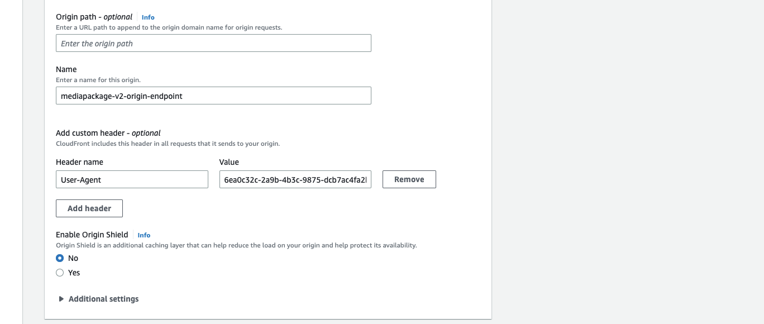
Task: Click the Value column label above the header value
Action: (x=228, y=162)
